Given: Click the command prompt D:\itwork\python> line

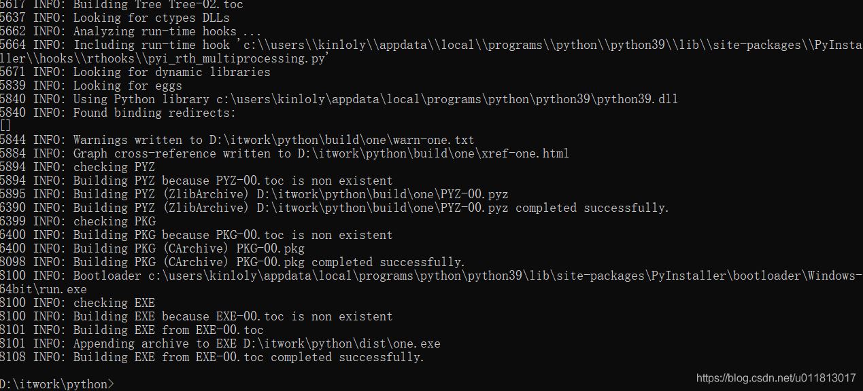Looking at the screenshot, I should coord(57,384).
